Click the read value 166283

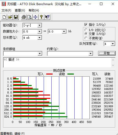(109, 89)
